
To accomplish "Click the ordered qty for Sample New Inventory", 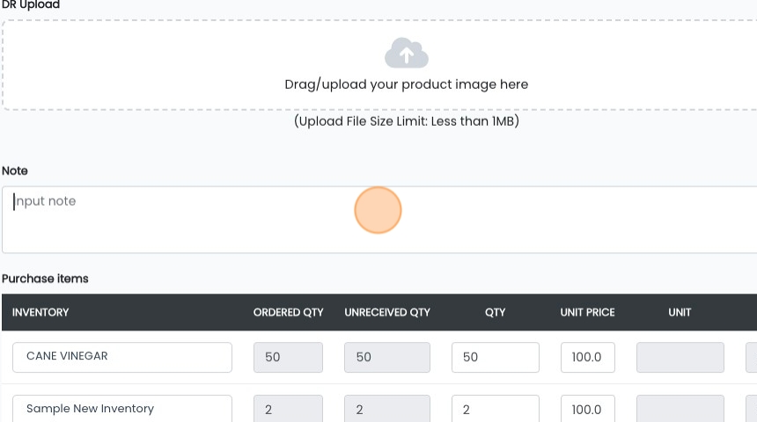I will click(288, 409).
